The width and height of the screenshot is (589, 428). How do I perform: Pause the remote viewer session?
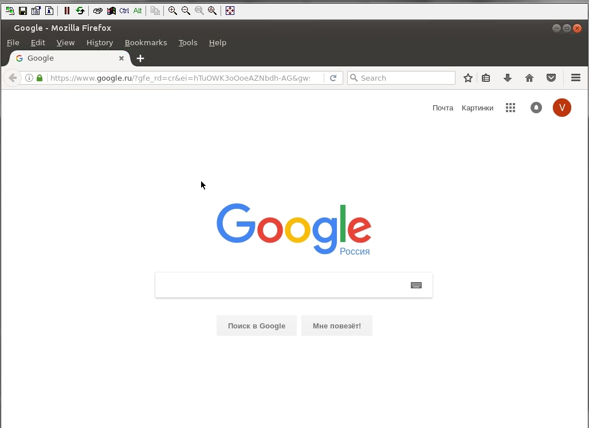67,10
